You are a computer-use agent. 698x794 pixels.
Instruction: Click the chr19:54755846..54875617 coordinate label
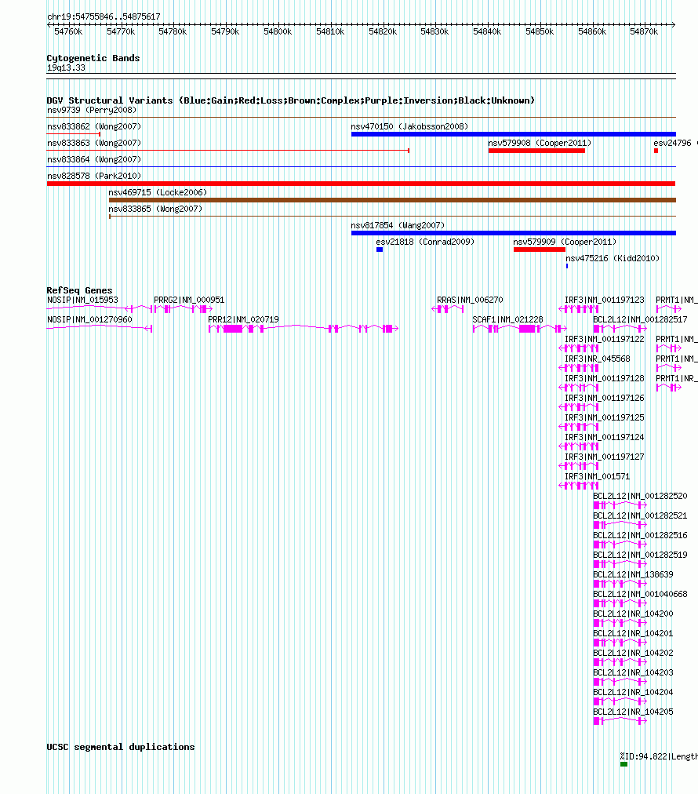(104, 16)
